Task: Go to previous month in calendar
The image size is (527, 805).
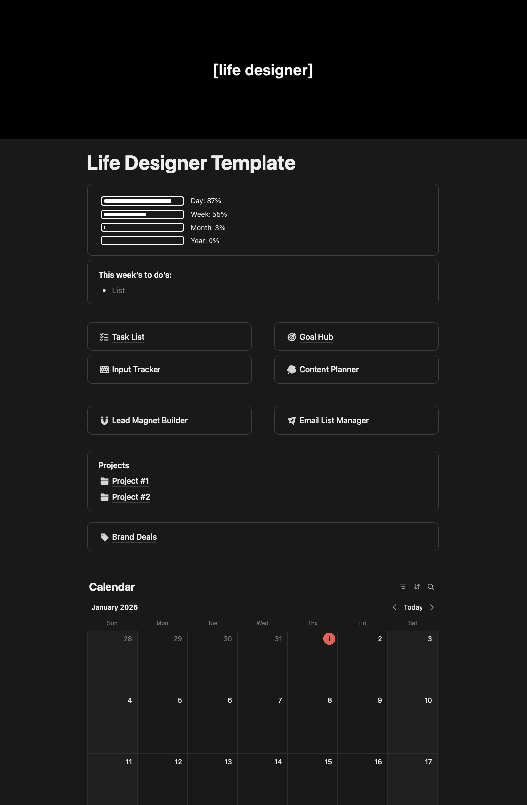Action: coord(394,607)
